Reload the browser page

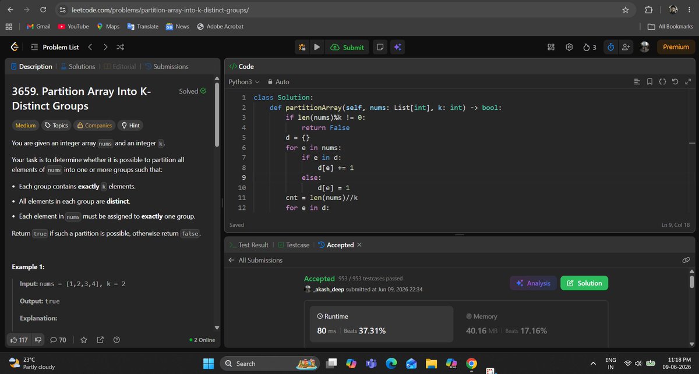[44, 10]
